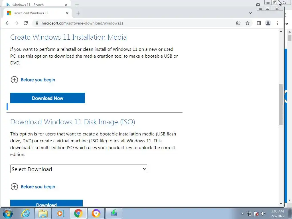This screenshot has width=292, height=219.
Task: Click the address bar URL
Action: 82,23
